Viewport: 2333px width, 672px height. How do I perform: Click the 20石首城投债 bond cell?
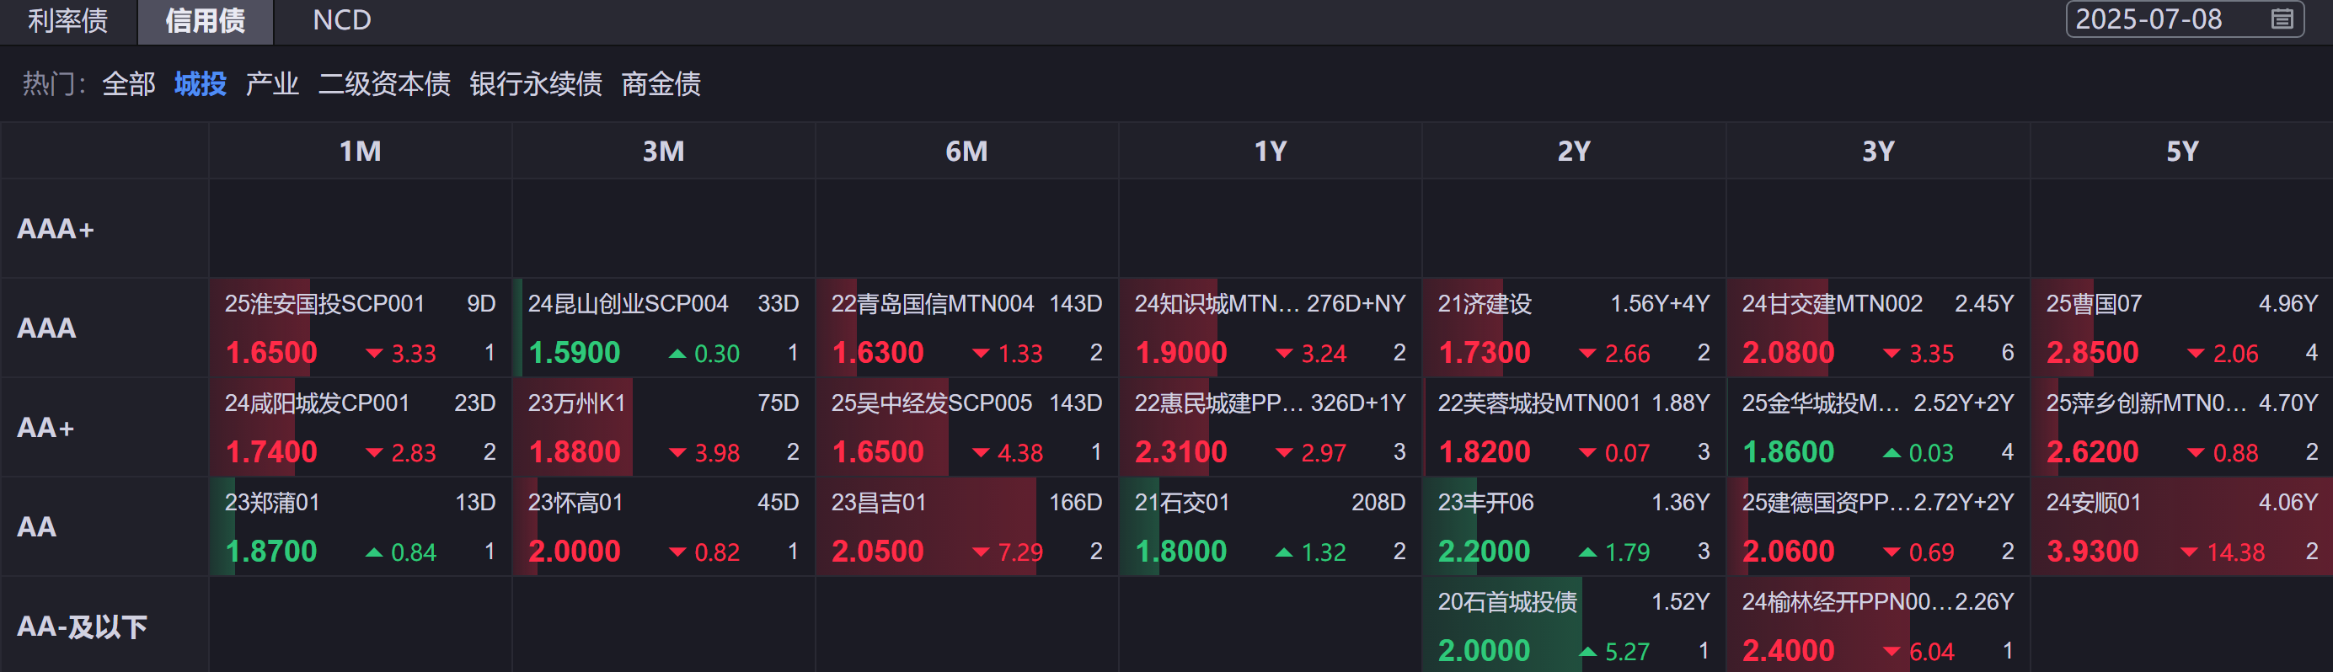(x=1573, y=626)
